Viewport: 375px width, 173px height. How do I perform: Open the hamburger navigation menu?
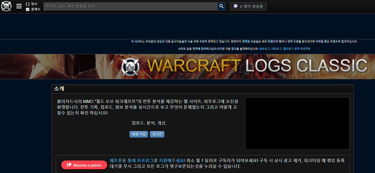coord(19,6)
